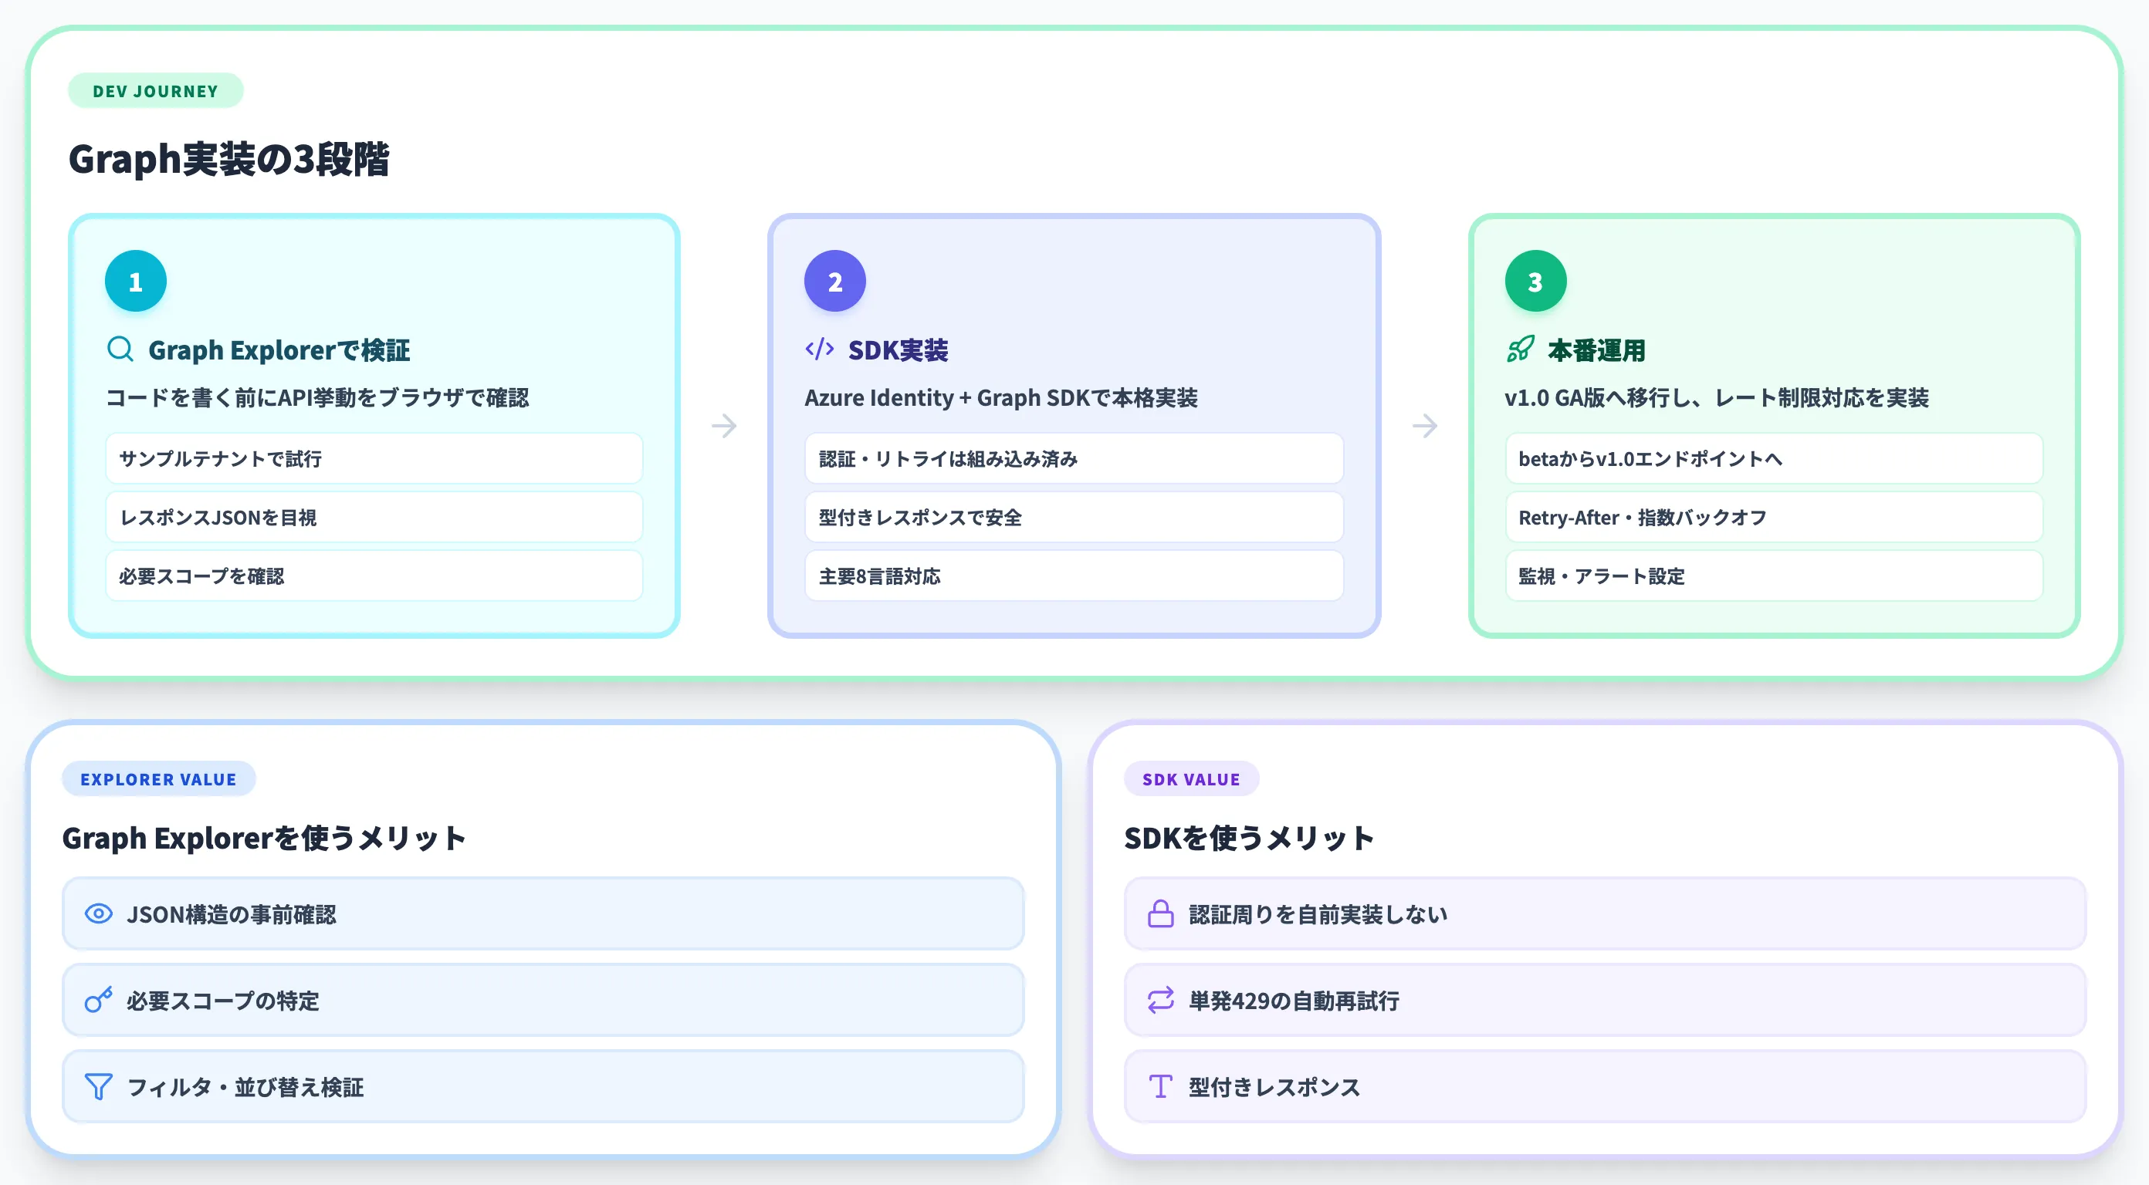The height and width of the screenshot is (1185, 2149).
Task: Click the funnel icon in フィルタ・並び替え検証
Action: tap(99, 1085)
